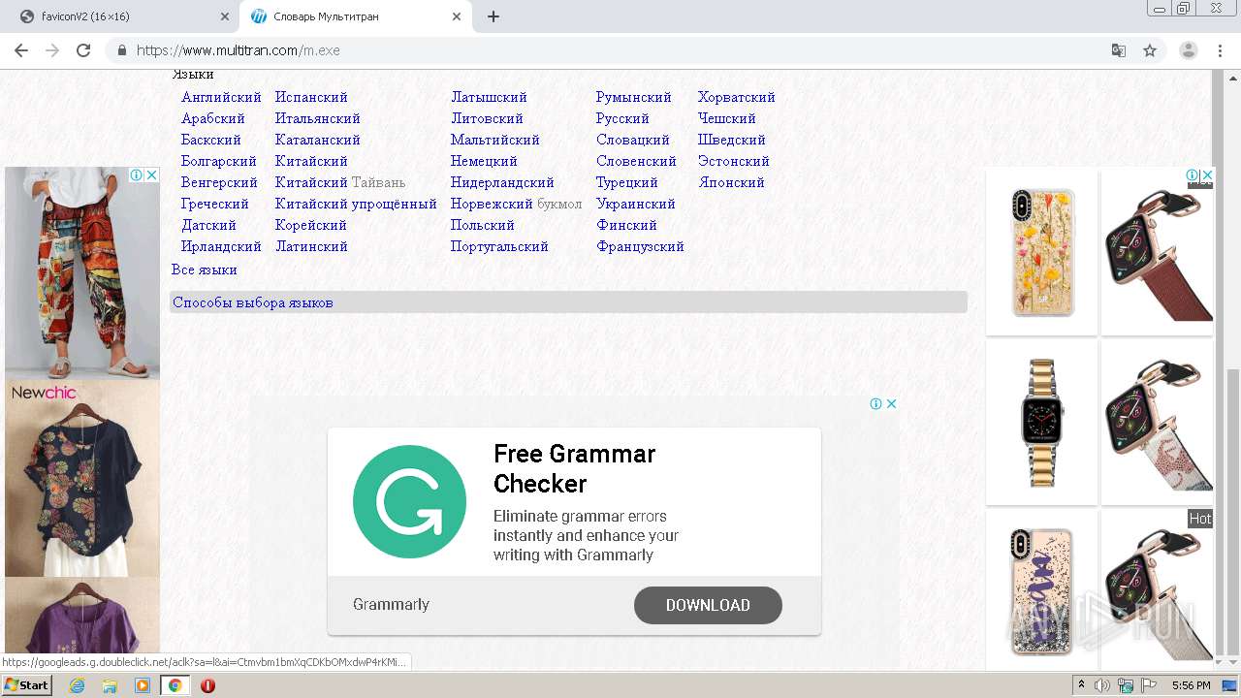Click the red Opera taskbar icon
Viewport: 1241px width, 698px height.
(207, 685)
